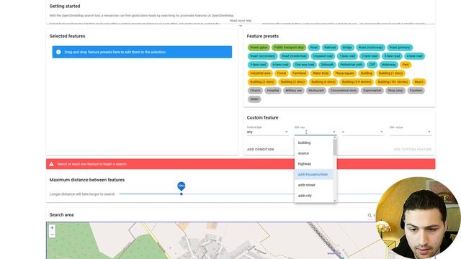Select the 5 lane road preset

(258, 65)
